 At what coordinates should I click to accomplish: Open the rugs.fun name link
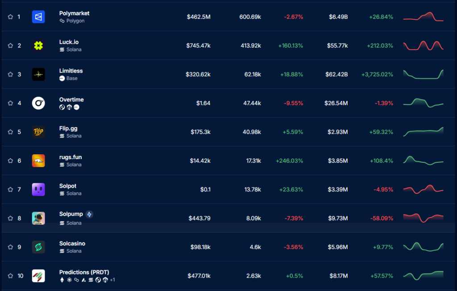coord(71,157)
